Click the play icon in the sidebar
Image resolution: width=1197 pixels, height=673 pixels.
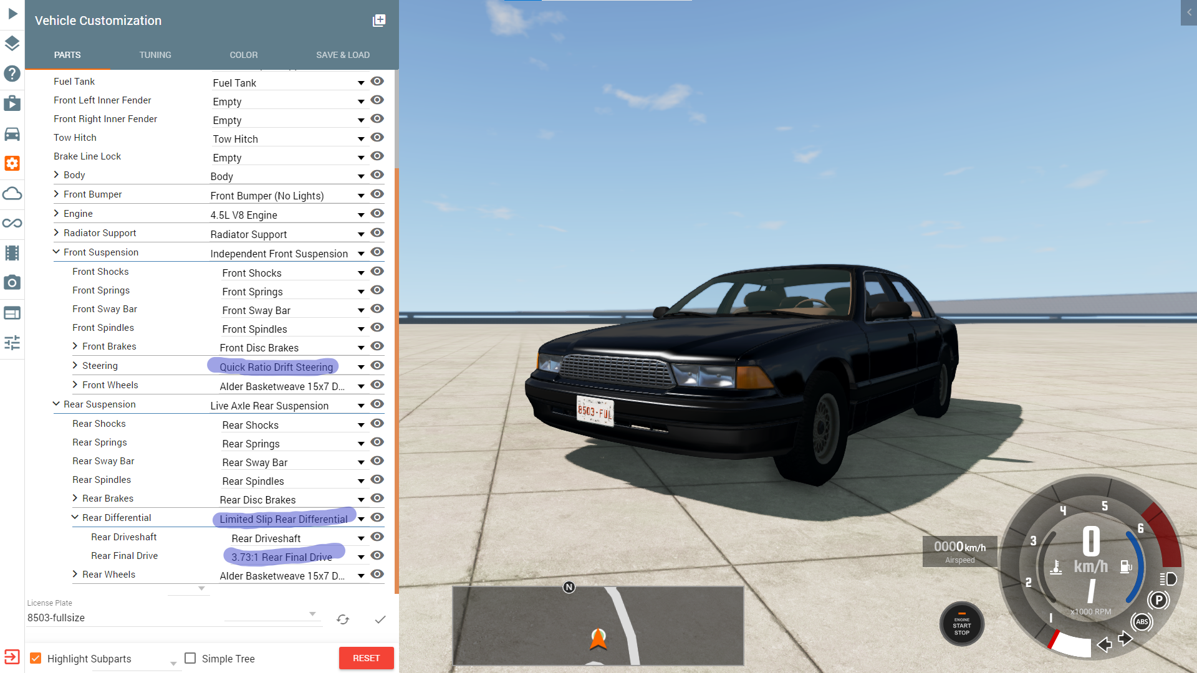pyautogui.click(x=12, y=14)
